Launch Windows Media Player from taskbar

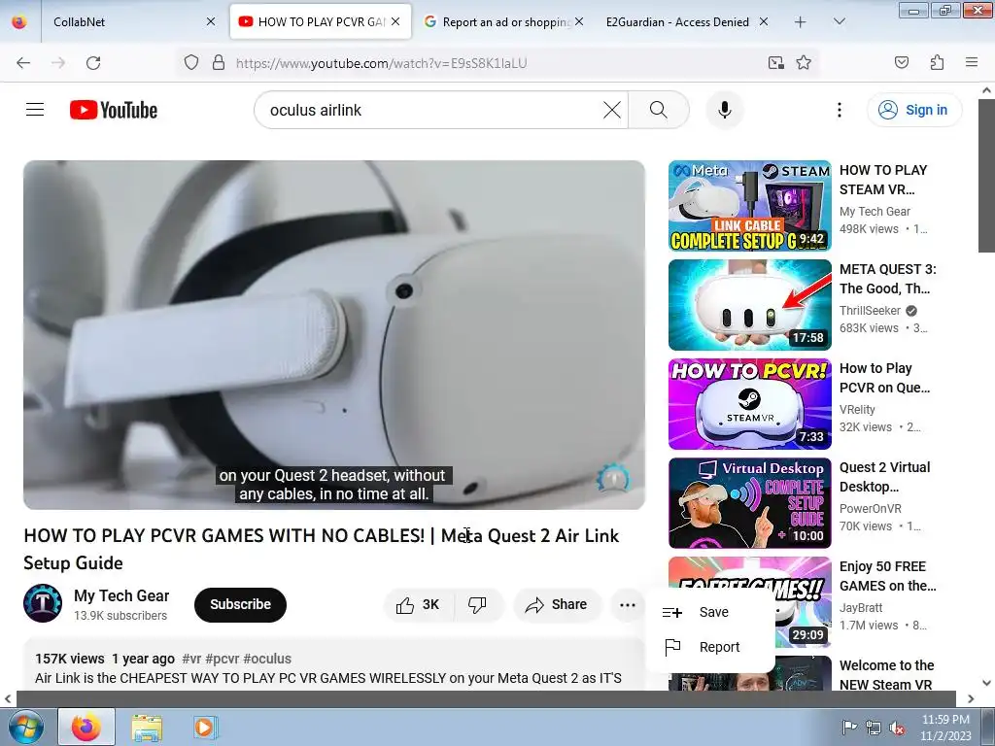[x=204, y=727]
